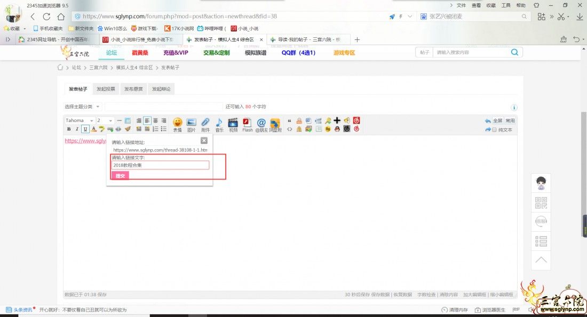Click the redo arrow in editor

pyautogui.click(x=487, y=129)
